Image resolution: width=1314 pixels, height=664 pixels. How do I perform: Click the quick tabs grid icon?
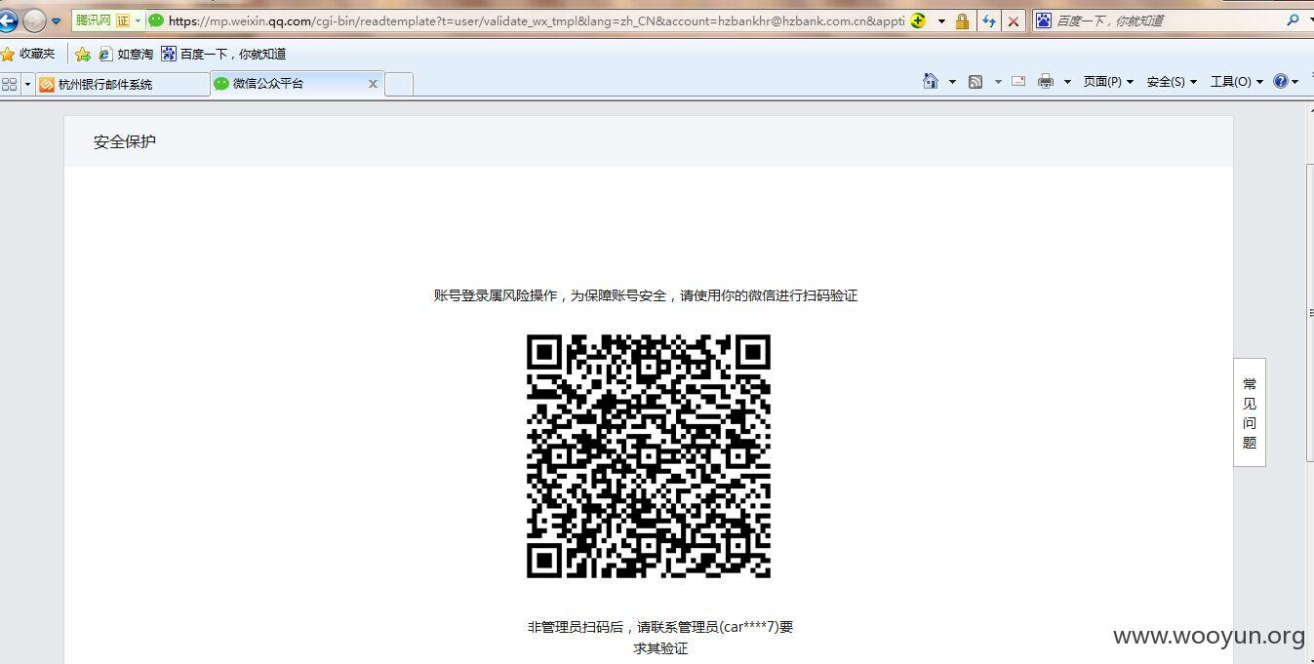click(9, 84)
